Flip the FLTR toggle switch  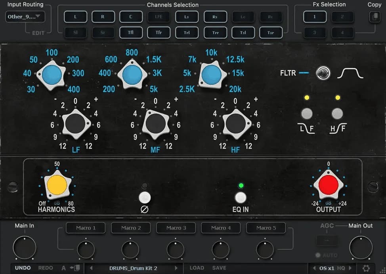(323, 73)
